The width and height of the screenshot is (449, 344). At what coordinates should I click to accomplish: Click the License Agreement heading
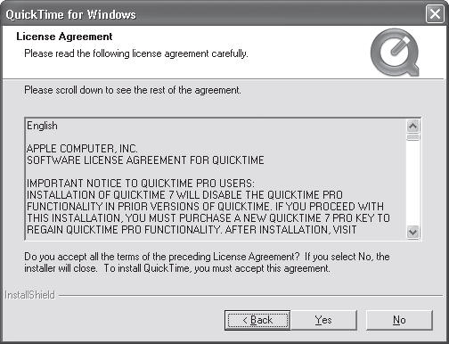coord(64,37)
